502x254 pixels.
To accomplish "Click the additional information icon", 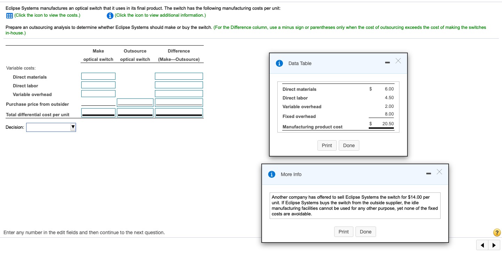I will point(110,15).
